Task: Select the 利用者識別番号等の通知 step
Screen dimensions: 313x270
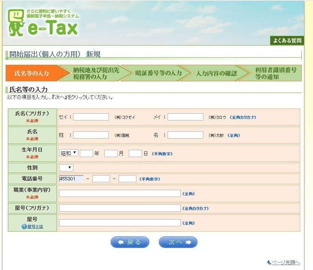Action: pyautogui.click(x=275, y=73)
